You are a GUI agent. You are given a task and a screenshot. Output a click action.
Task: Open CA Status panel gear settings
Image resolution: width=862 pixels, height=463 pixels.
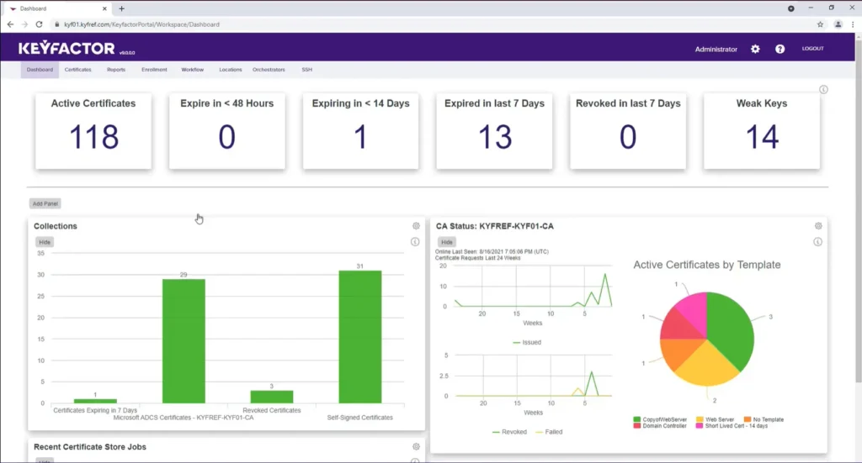(818, 226)
